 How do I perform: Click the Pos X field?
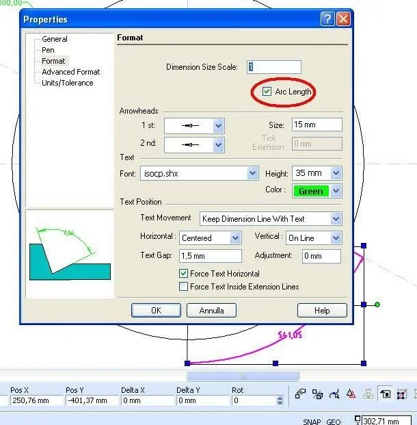pyautogui.click(x=36, y=400)
